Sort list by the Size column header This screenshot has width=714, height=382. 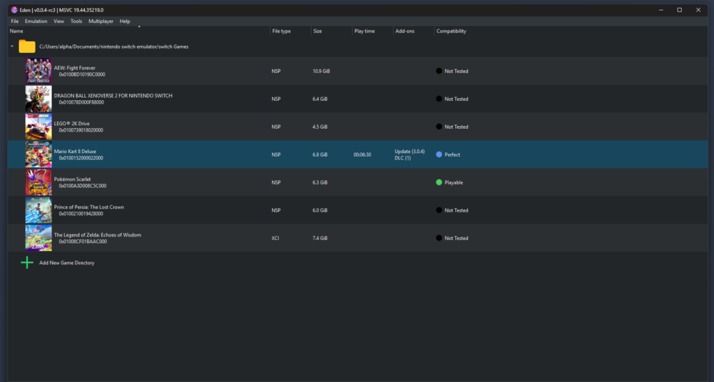tap(317, 31)
